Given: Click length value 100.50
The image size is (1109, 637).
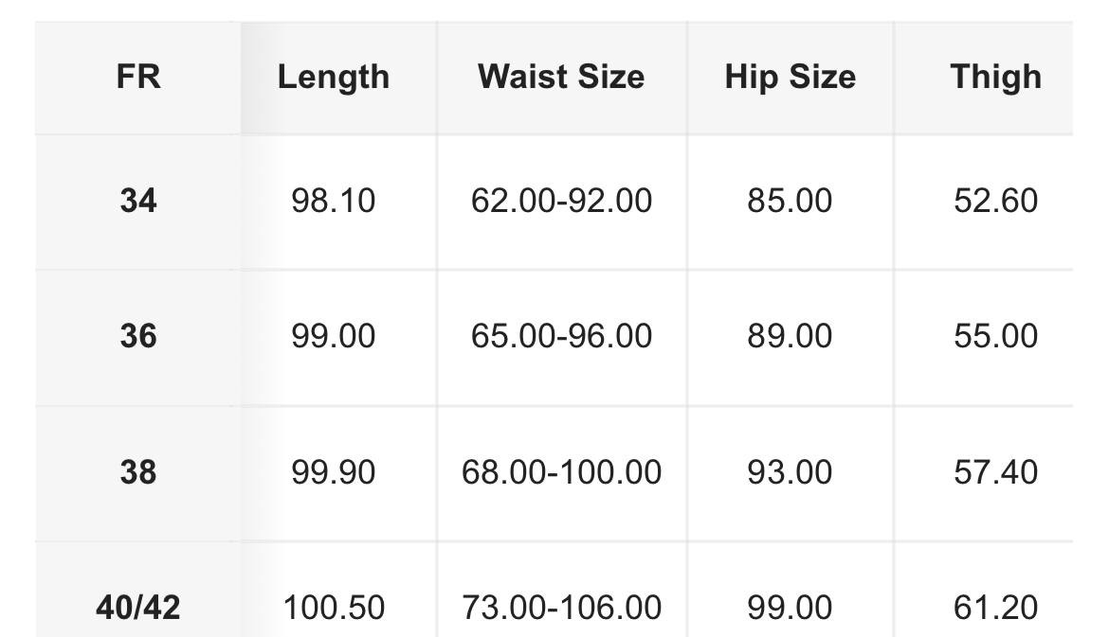Looking at the screenshot, I should pyautogui.click(x=333, y=608).
